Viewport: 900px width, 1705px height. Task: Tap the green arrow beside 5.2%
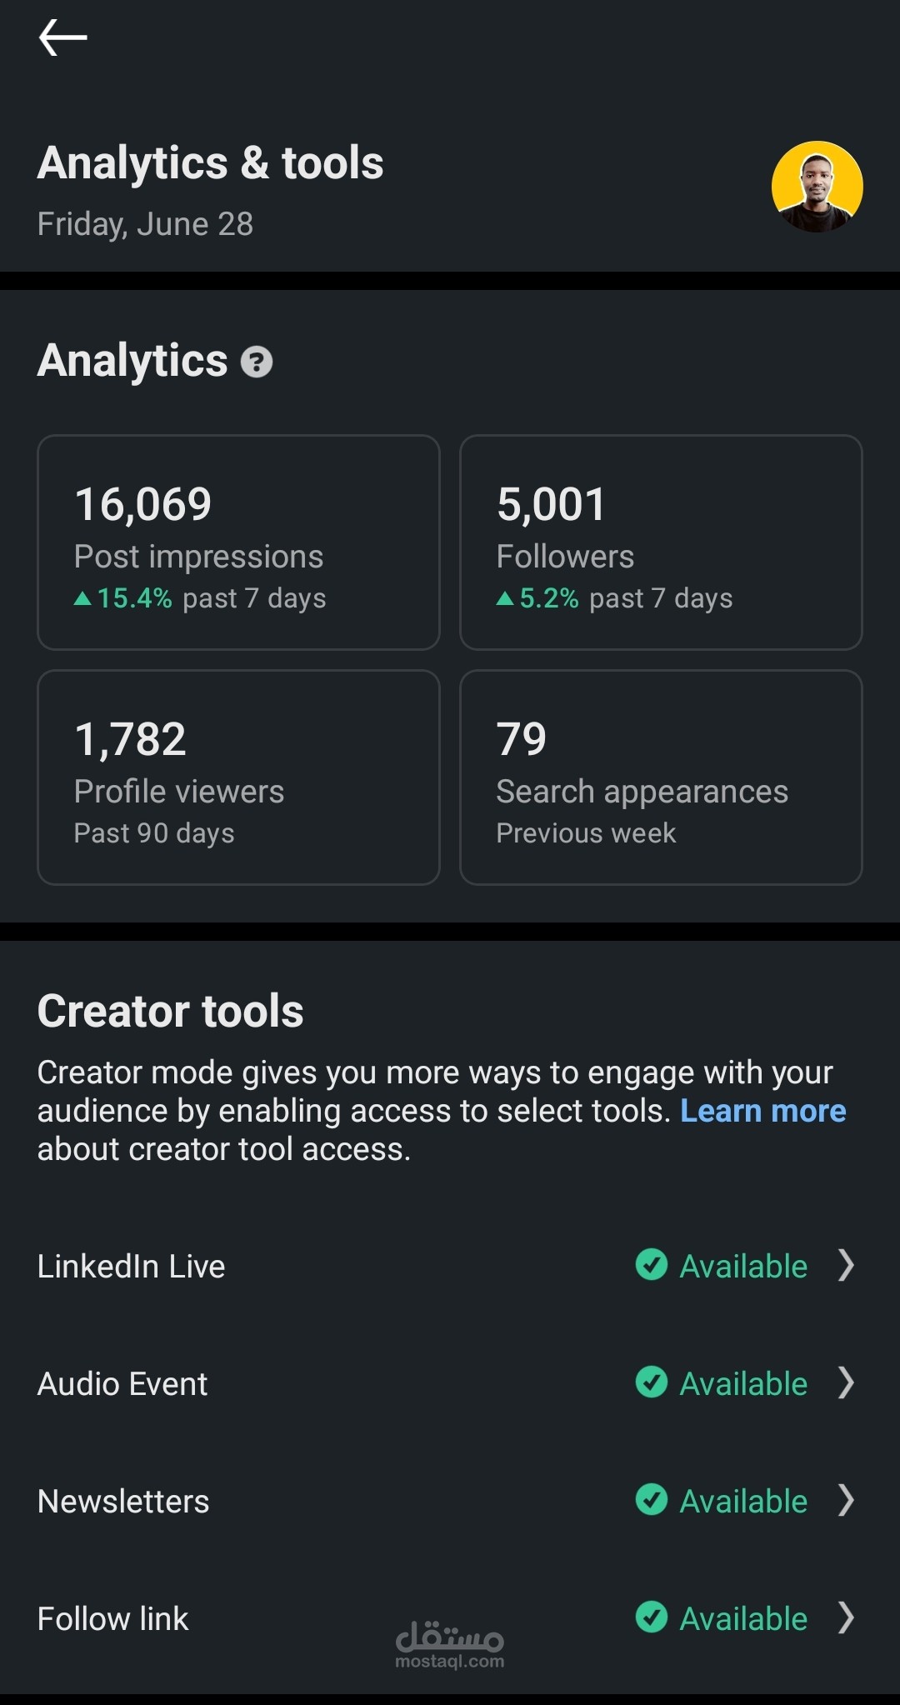[505, 598]
